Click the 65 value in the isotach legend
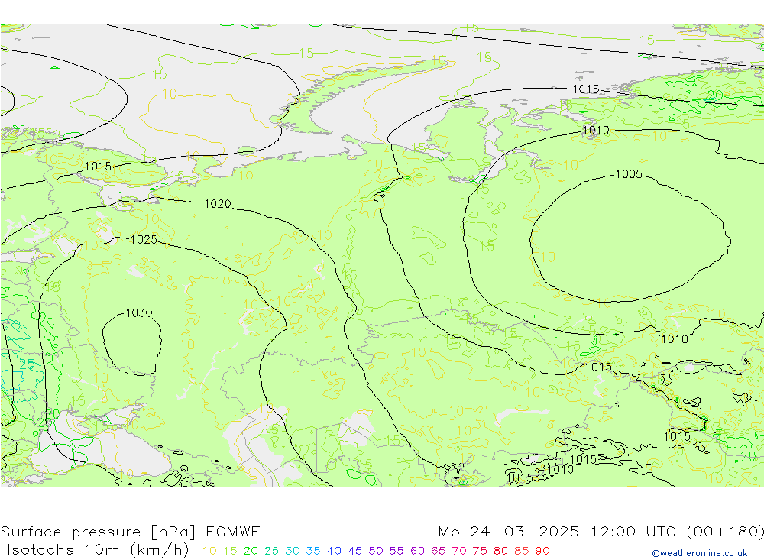 tap(438, 551)
